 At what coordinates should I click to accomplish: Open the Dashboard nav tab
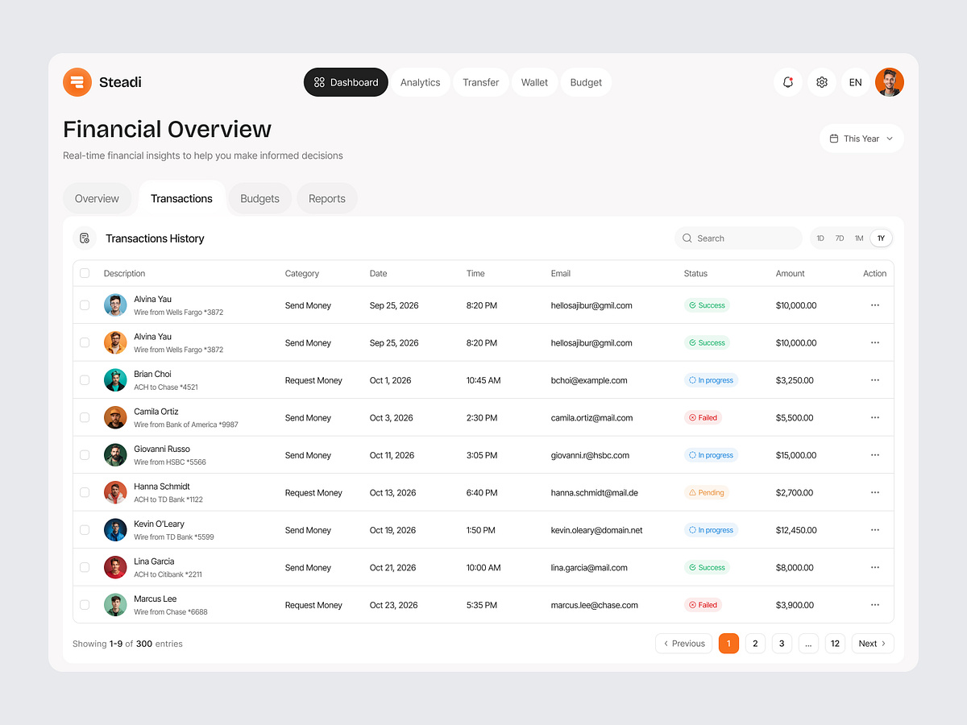pos(346,82)
